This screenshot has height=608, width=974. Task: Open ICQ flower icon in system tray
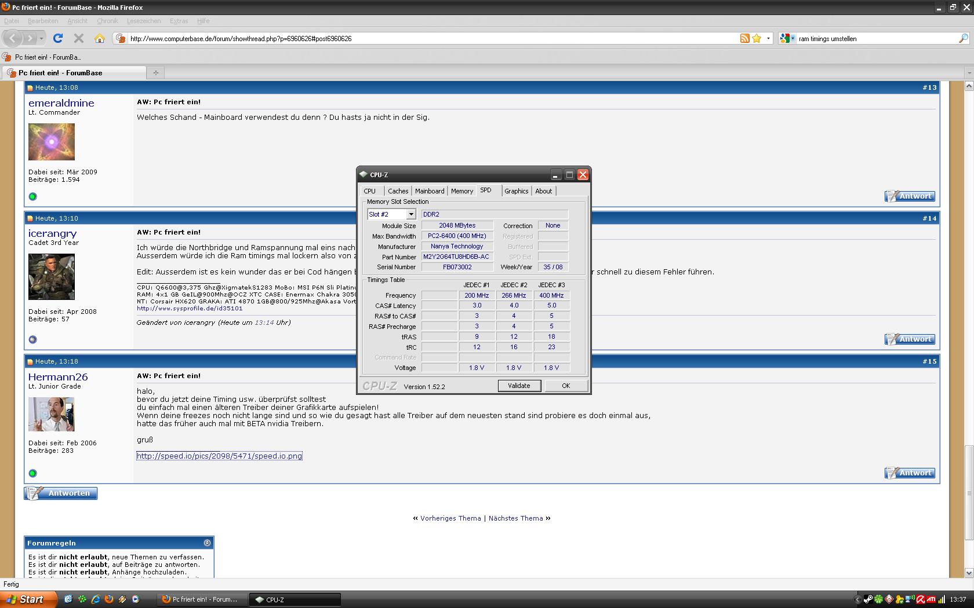[x=878, y=599]
